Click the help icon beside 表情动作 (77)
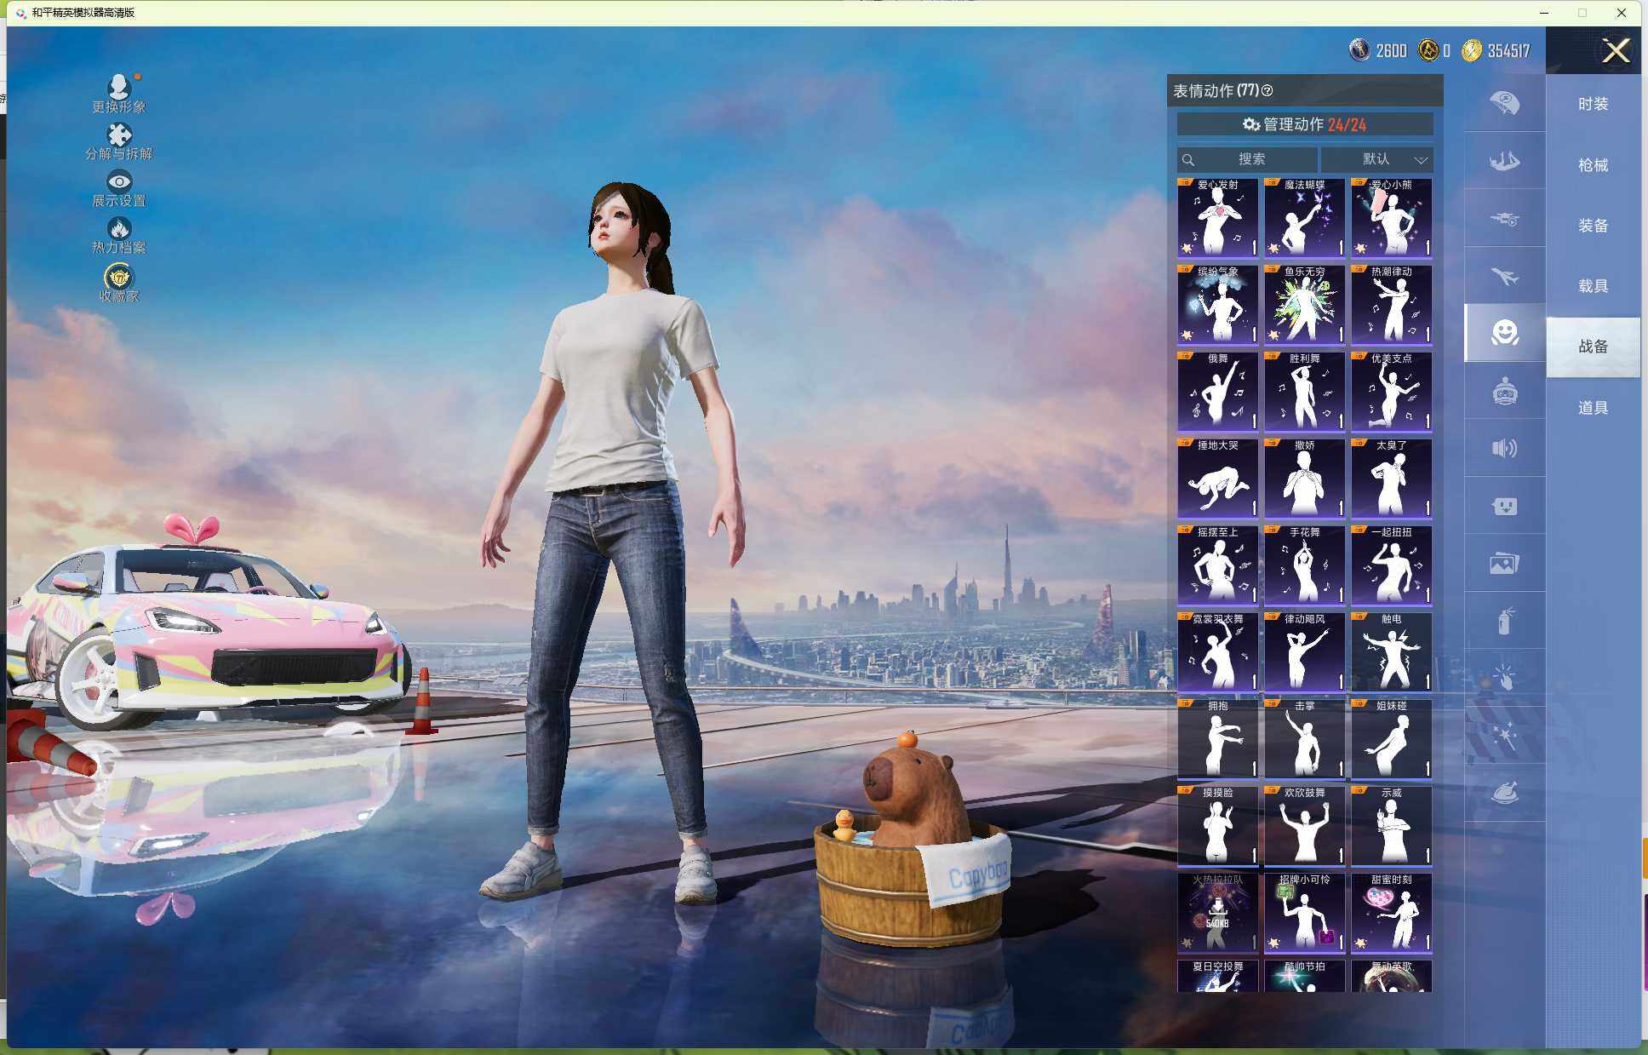The image size is (1648, 1055). point(1267,91)
